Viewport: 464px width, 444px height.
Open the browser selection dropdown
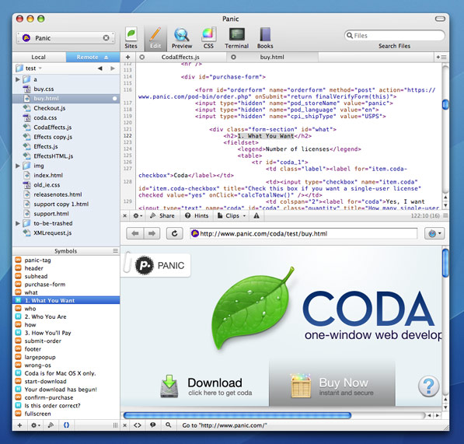434,233
